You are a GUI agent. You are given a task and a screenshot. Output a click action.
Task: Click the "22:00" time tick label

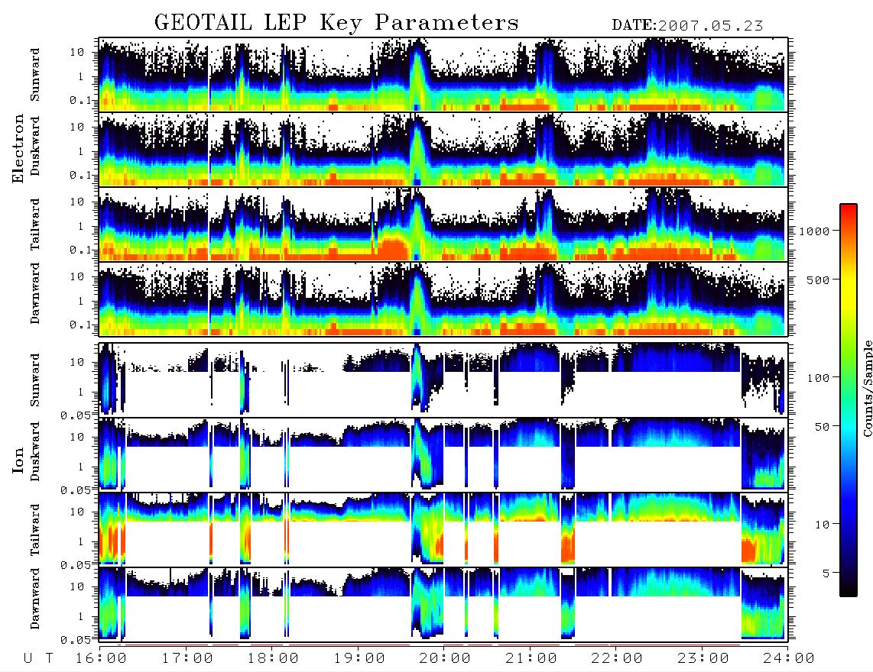(617, 658)
